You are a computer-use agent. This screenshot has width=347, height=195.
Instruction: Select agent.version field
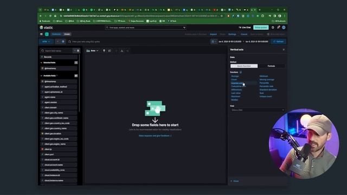click(59, 102)
